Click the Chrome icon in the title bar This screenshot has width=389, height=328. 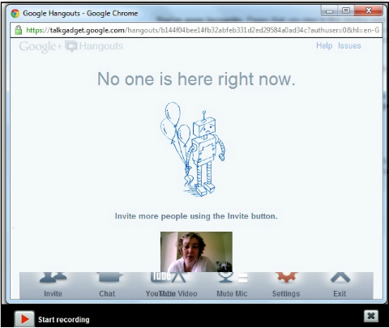[15, 13]
